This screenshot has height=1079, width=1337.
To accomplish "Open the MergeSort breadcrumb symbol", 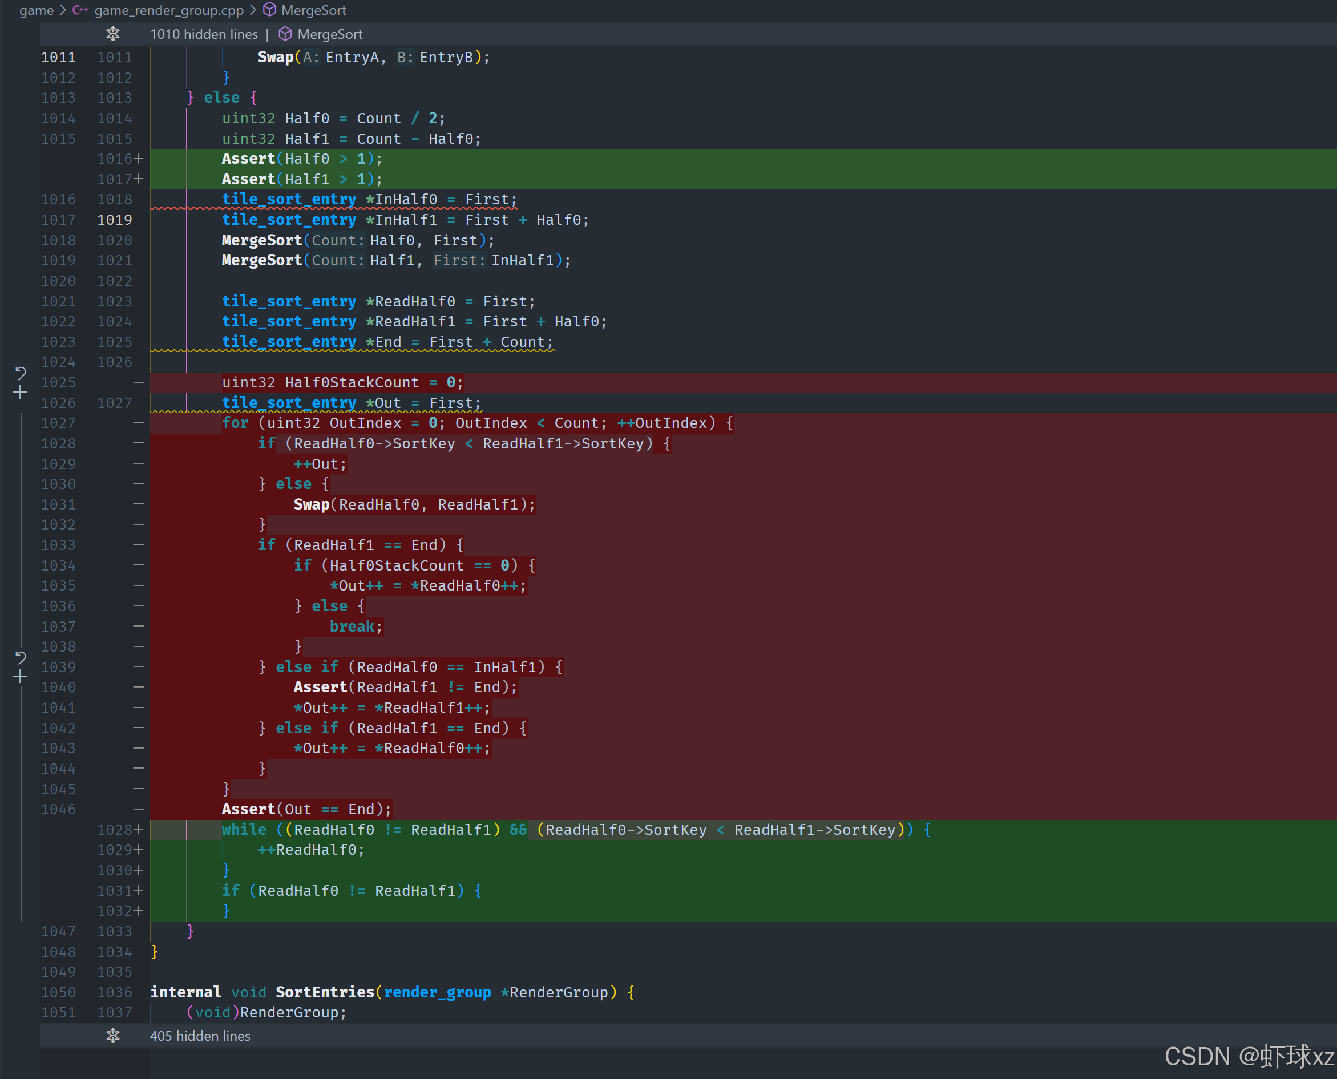I will 313,10.
